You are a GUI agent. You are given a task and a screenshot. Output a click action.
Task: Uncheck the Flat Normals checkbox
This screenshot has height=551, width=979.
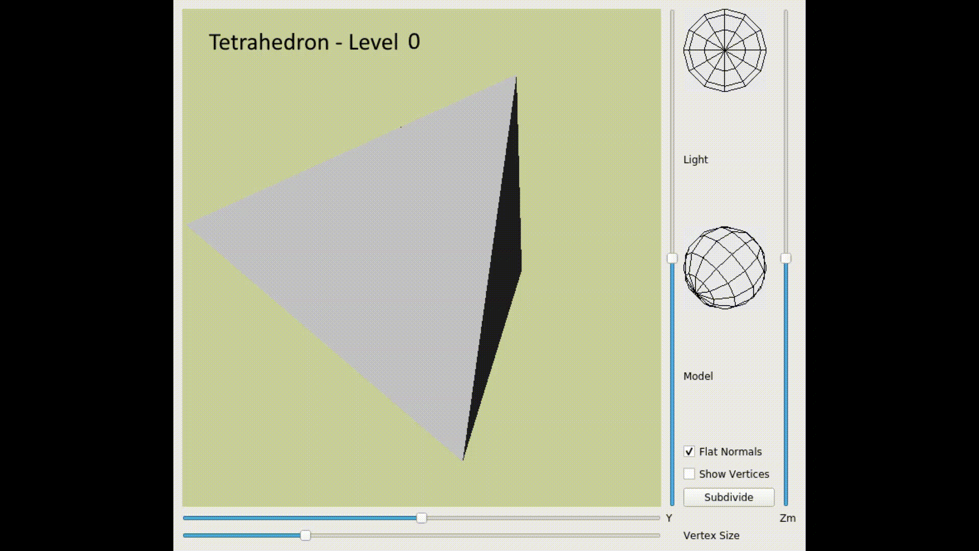(x=689, y=452)
